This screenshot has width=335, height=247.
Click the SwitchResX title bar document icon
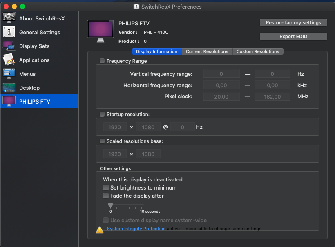tap(136, 7)
